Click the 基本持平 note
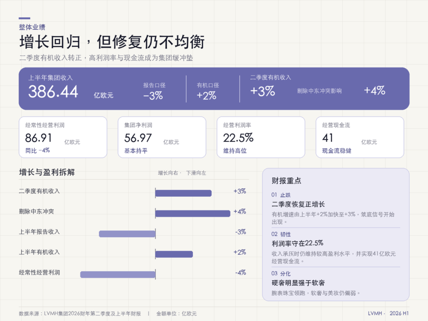The image size is (428, 321). pos(136,151)
